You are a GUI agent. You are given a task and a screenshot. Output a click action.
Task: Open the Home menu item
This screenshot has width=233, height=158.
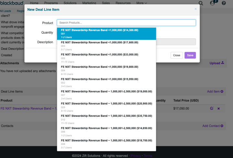click(x=34, y=3)
